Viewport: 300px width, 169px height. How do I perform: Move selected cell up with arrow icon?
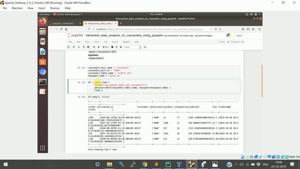[x=94, y=47]
